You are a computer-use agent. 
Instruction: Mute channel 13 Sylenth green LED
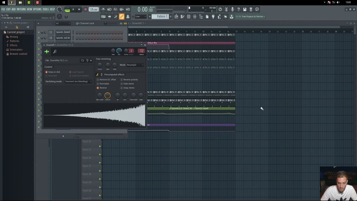tap(39, 32)
